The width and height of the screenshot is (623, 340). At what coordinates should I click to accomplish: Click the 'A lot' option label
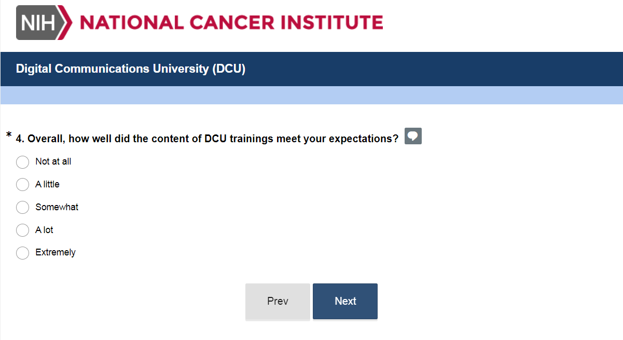click(44, 230)
